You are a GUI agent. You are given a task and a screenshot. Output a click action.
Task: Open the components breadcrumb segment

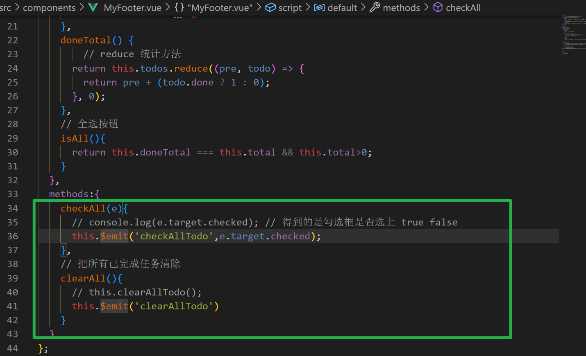click(49, 8)
